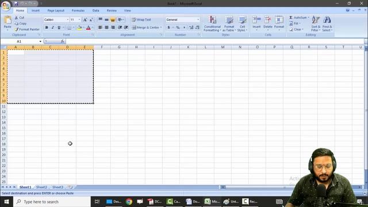Open Cell Styles gallery
Viewport: 368px width, 207px height.
(x=242, y=24)
